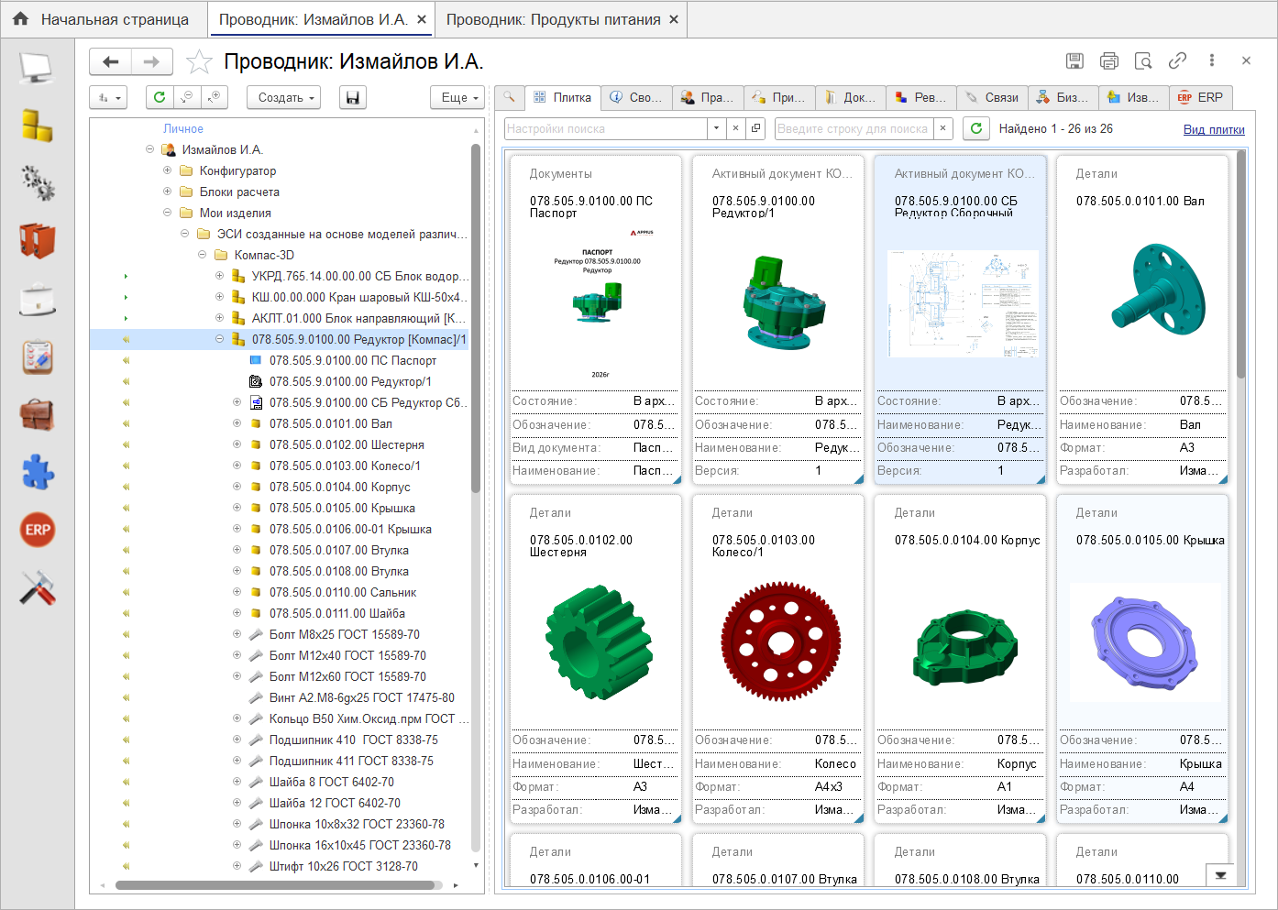Click the floppy disk save button in tree toolbar
The image size is (1278, 910).
point(353,97)
